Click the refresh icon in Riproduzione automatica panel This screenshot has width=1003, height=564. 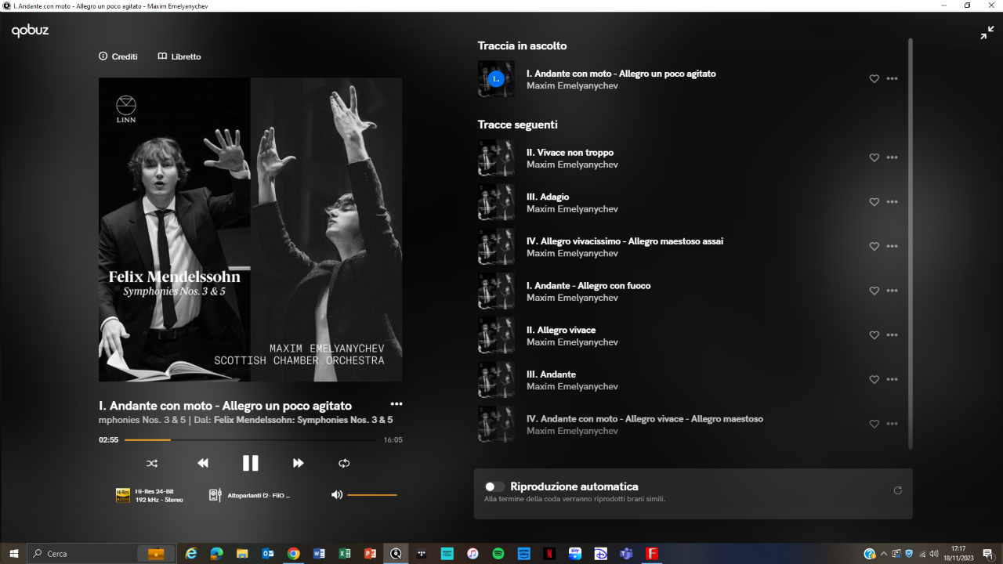pyautogui.click(x=898, y=490)
